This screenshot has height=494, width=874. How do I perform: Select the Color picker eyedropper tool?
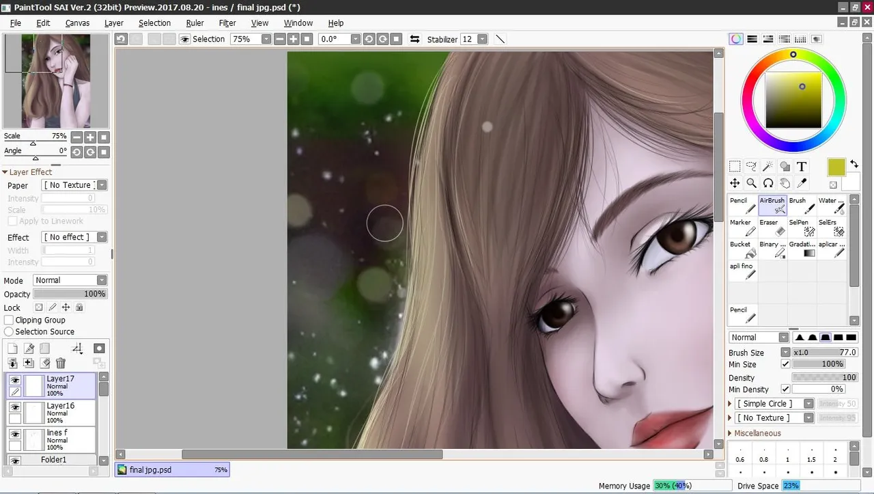click(802, 183)
